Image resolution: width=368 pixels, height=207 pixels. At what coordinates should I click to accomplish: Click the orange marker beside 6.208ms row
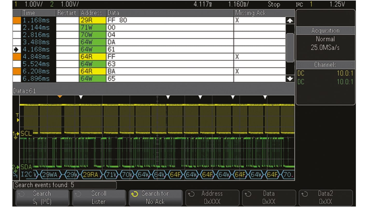17,71
